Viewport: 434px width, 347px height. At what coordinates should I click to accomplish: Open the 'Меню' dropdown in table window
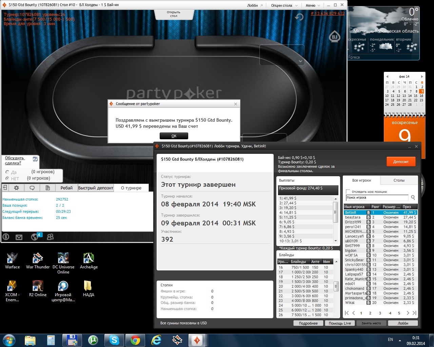point(313,5)
